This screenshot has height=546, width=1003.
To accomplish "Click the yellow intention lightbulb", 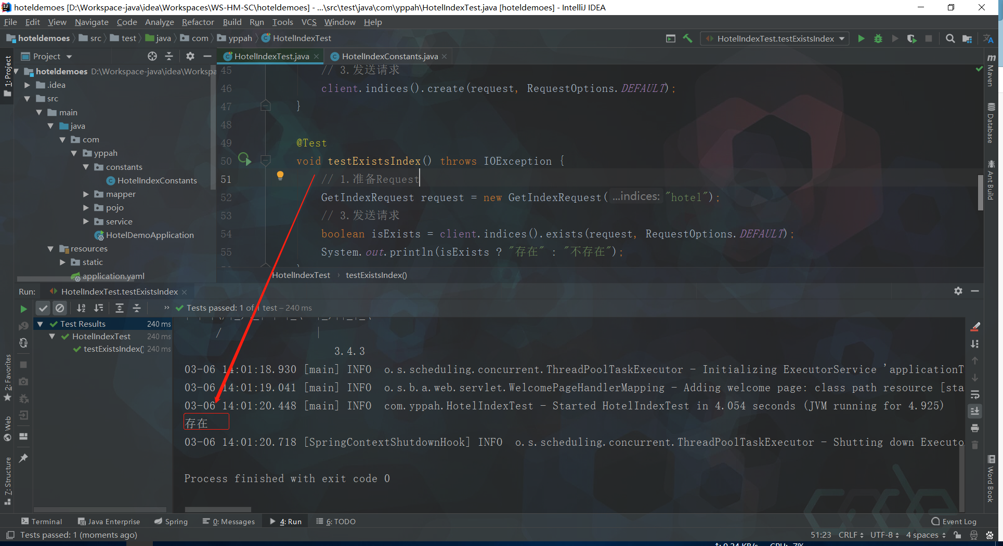I will click(280, 176).
